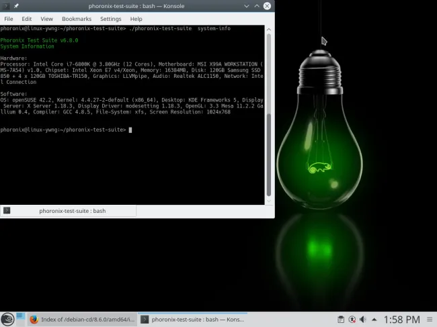Open the clipboard tray icon

tap(341, 320)
